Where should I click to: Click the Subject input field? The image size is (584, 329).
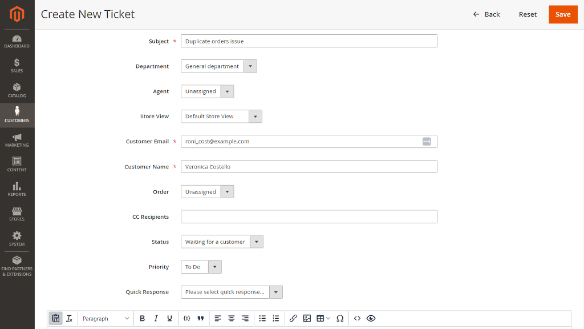pyautogui.click(x=309, y=41)
